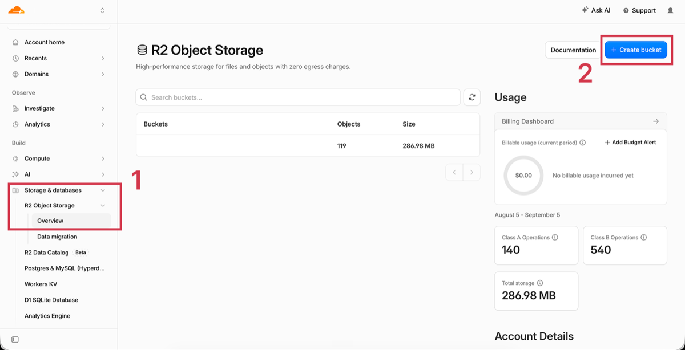Image resolution: width=685 pixels, height=350 pixels.
Task: Click info icon beside Billable usage
Action: pyautogui.click(x=583, y=143)
